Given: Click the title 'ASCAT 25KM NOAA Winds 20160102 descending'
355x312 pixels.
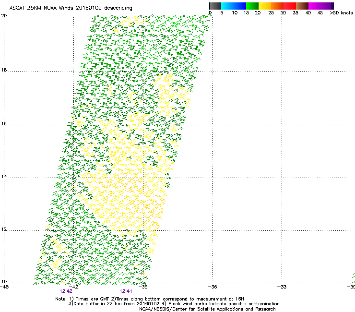Looking at the screenshot, I should (x=71, y=8).
